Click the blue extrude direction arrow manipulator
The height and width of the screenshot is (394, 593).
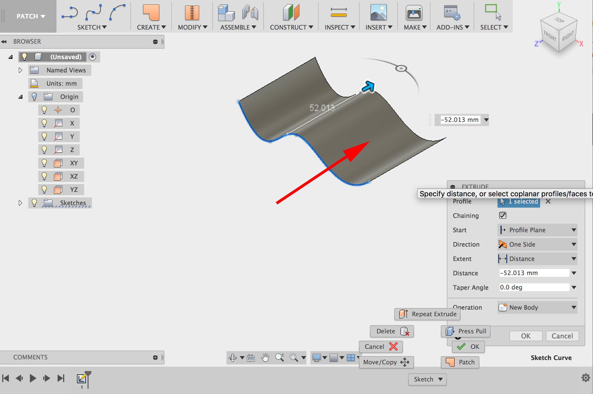[368, 87]
